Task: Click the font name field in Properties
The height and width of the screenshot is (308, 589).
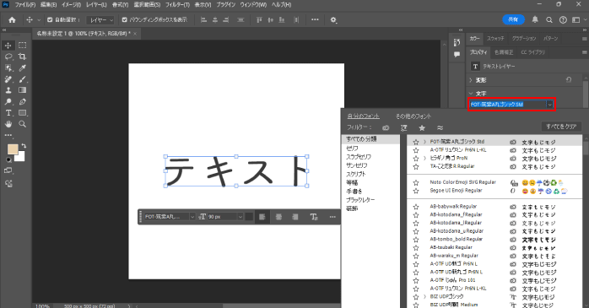Action: pyautogui.click(x=507, y=105)
